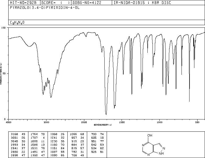The width and height of the screenshot is (205, 158).
Task: Click the 1764 peak entry in table
Action: coord(38,134)
